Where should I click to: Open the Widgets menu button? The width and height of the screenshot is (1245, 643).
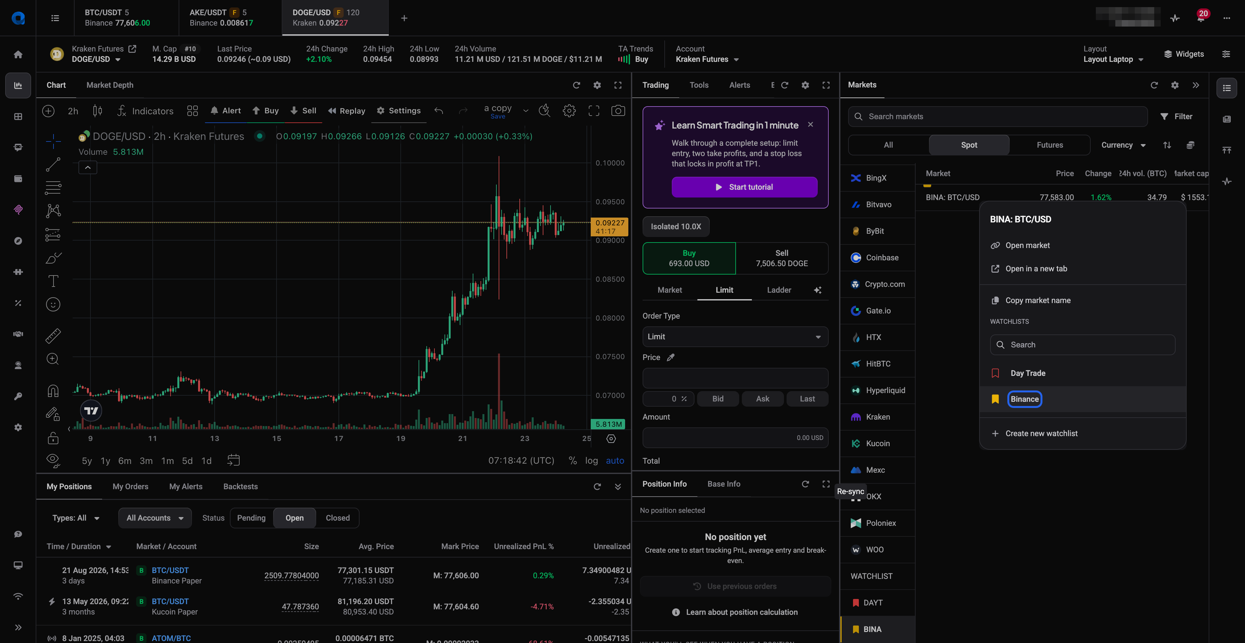tap(1184, 54)
